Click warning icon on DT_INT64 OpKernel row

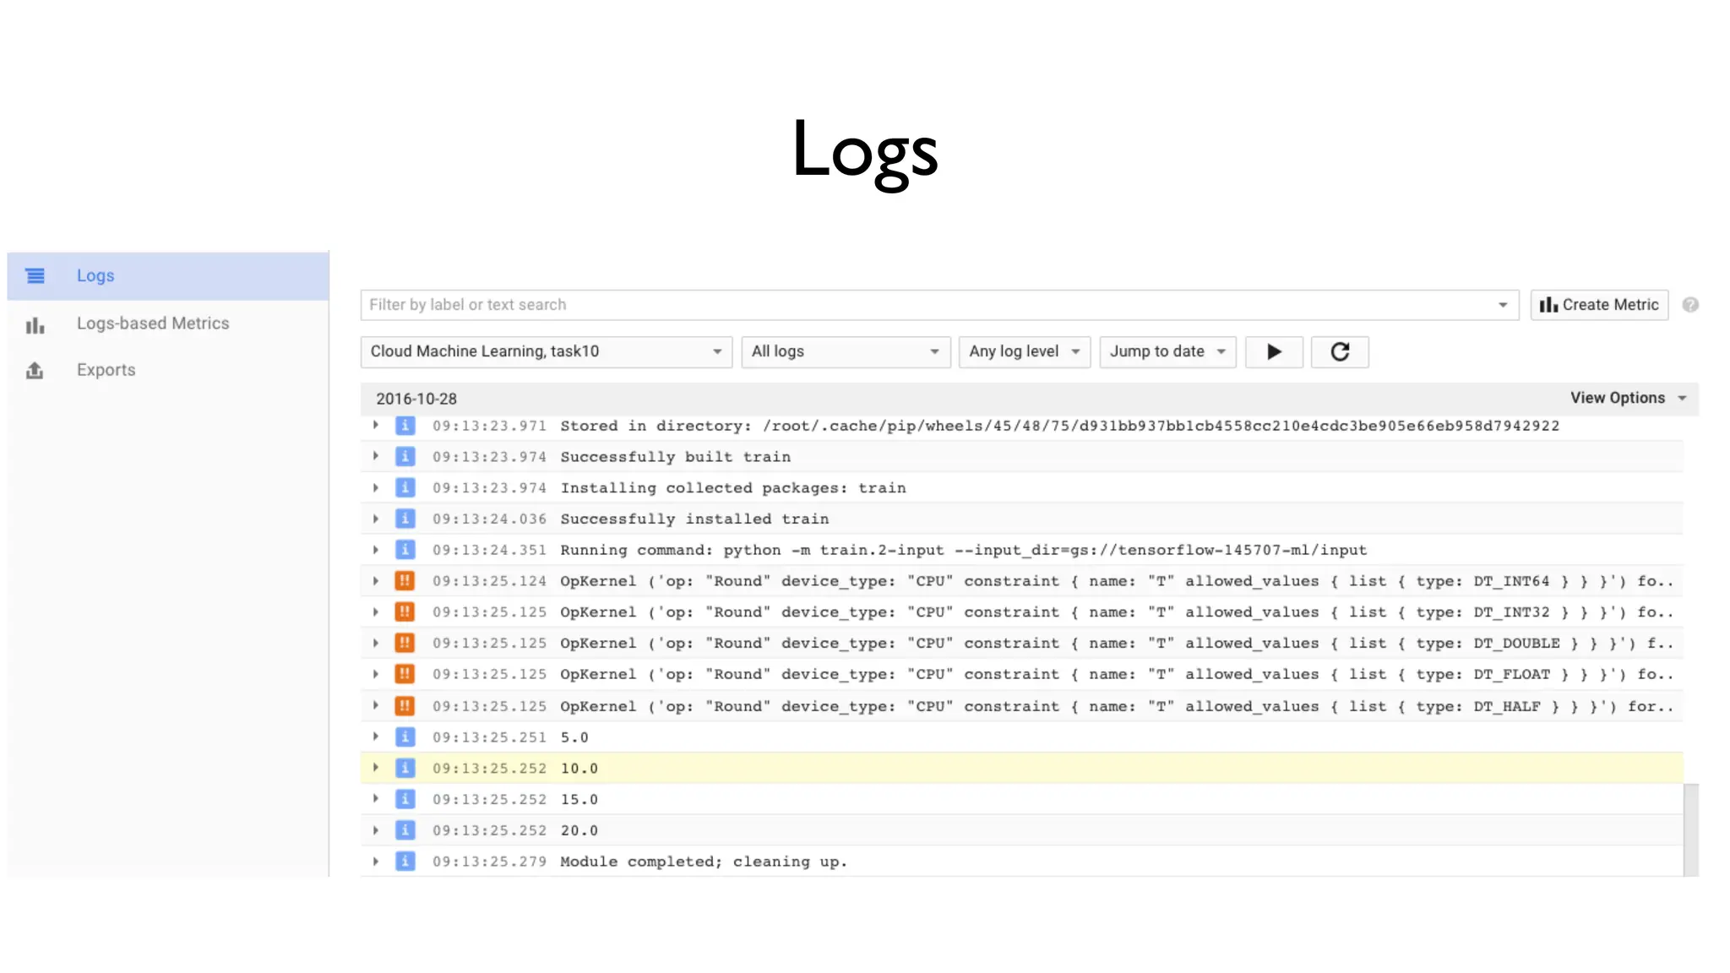[405, 581]
